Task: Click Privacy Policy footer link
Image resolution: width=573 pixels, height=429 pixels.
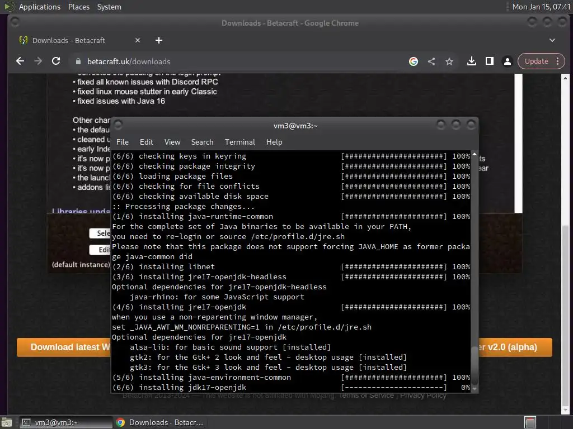Action: point(423,395)
